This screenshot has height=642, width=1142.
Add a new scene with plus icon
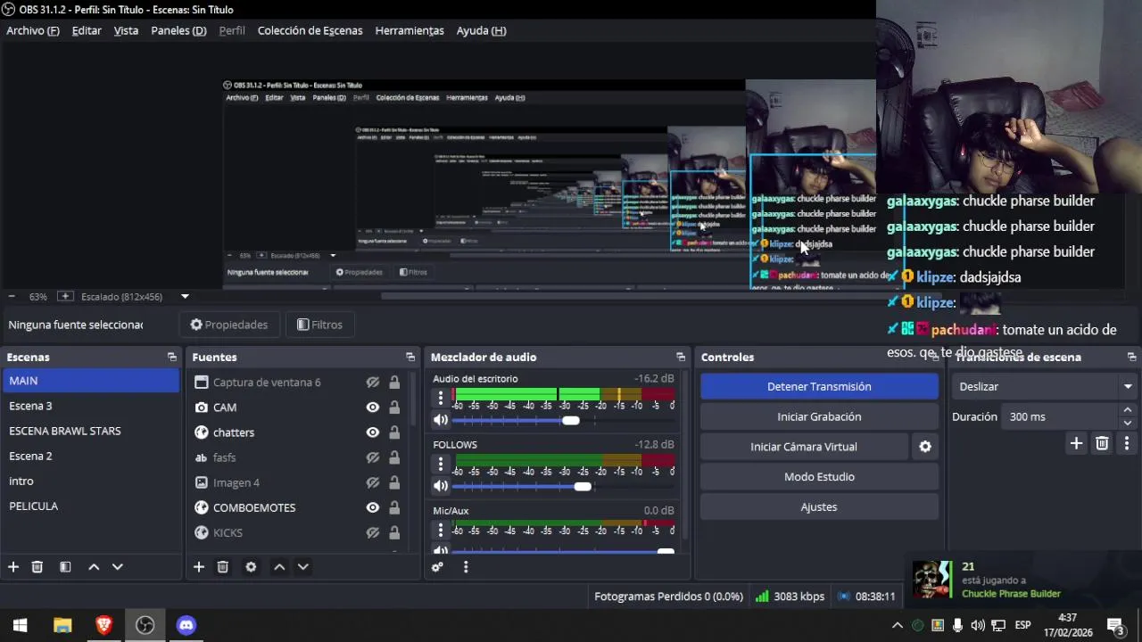pyautogui.click(x=13, y=567)
